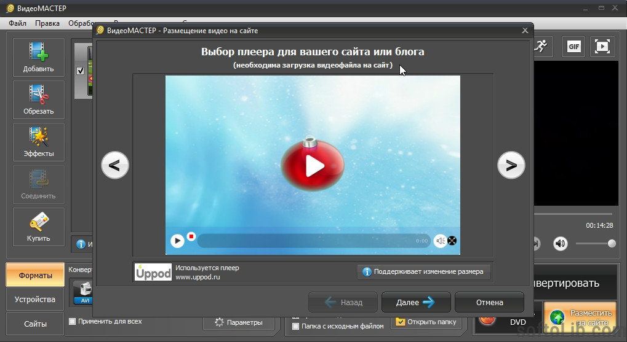
Task: Open the Правка menu
Action: [x=47, y=23]
